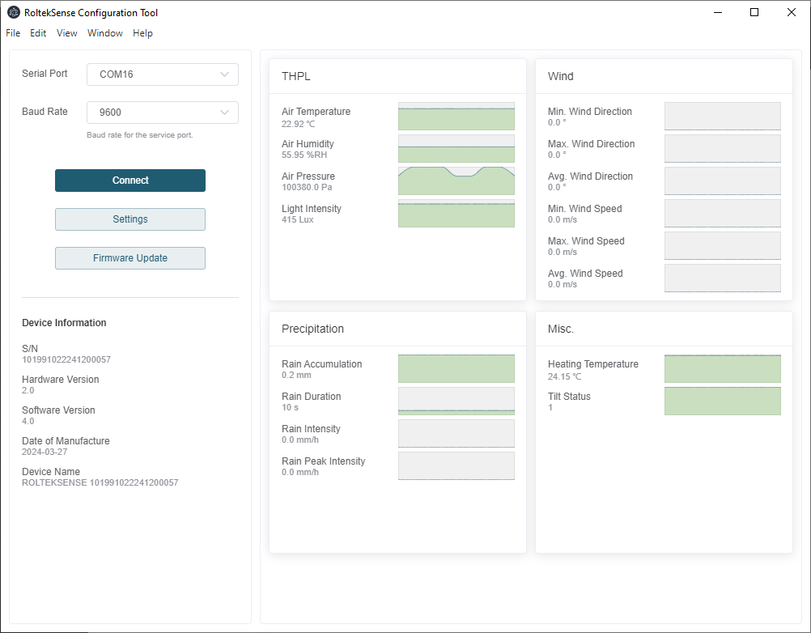Open the Serial Port COM16 dropdown
This screenshot has height=633, width=811.
pos(163,74)
